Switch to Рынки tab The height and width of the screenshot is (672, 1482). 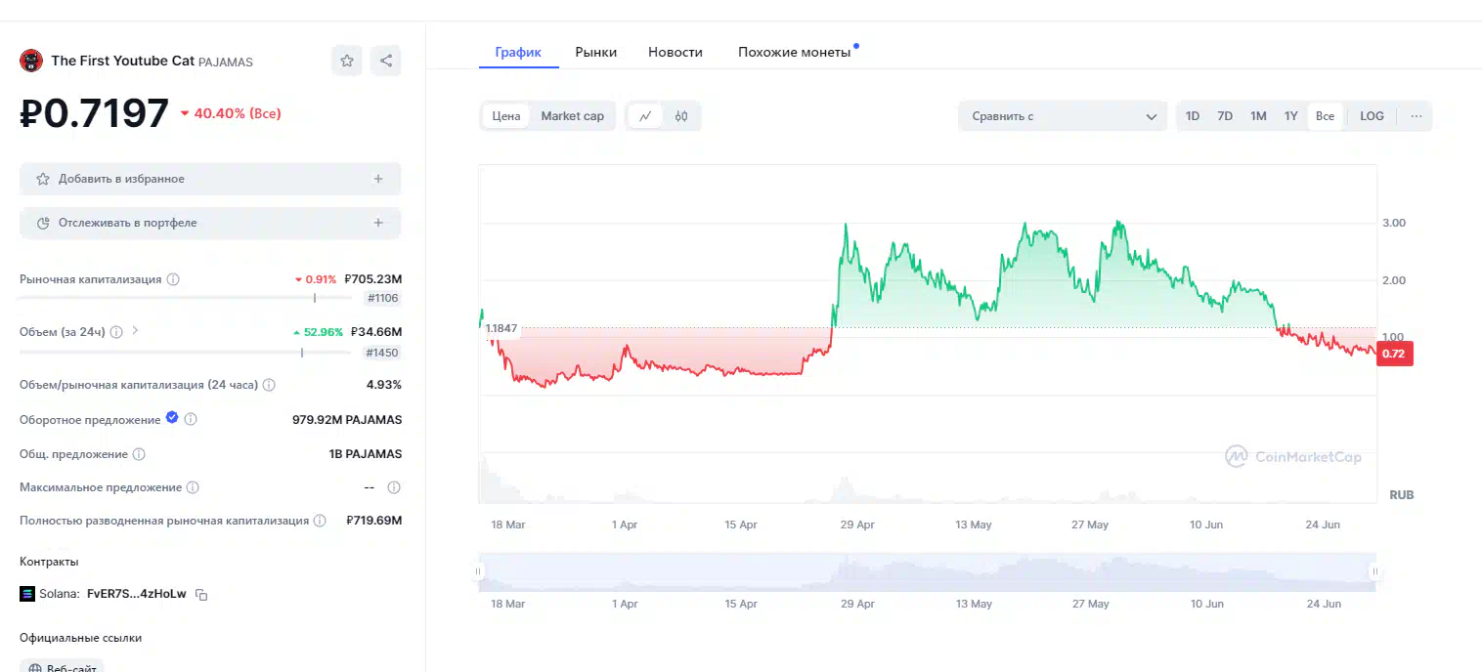(x=595, y=52)
